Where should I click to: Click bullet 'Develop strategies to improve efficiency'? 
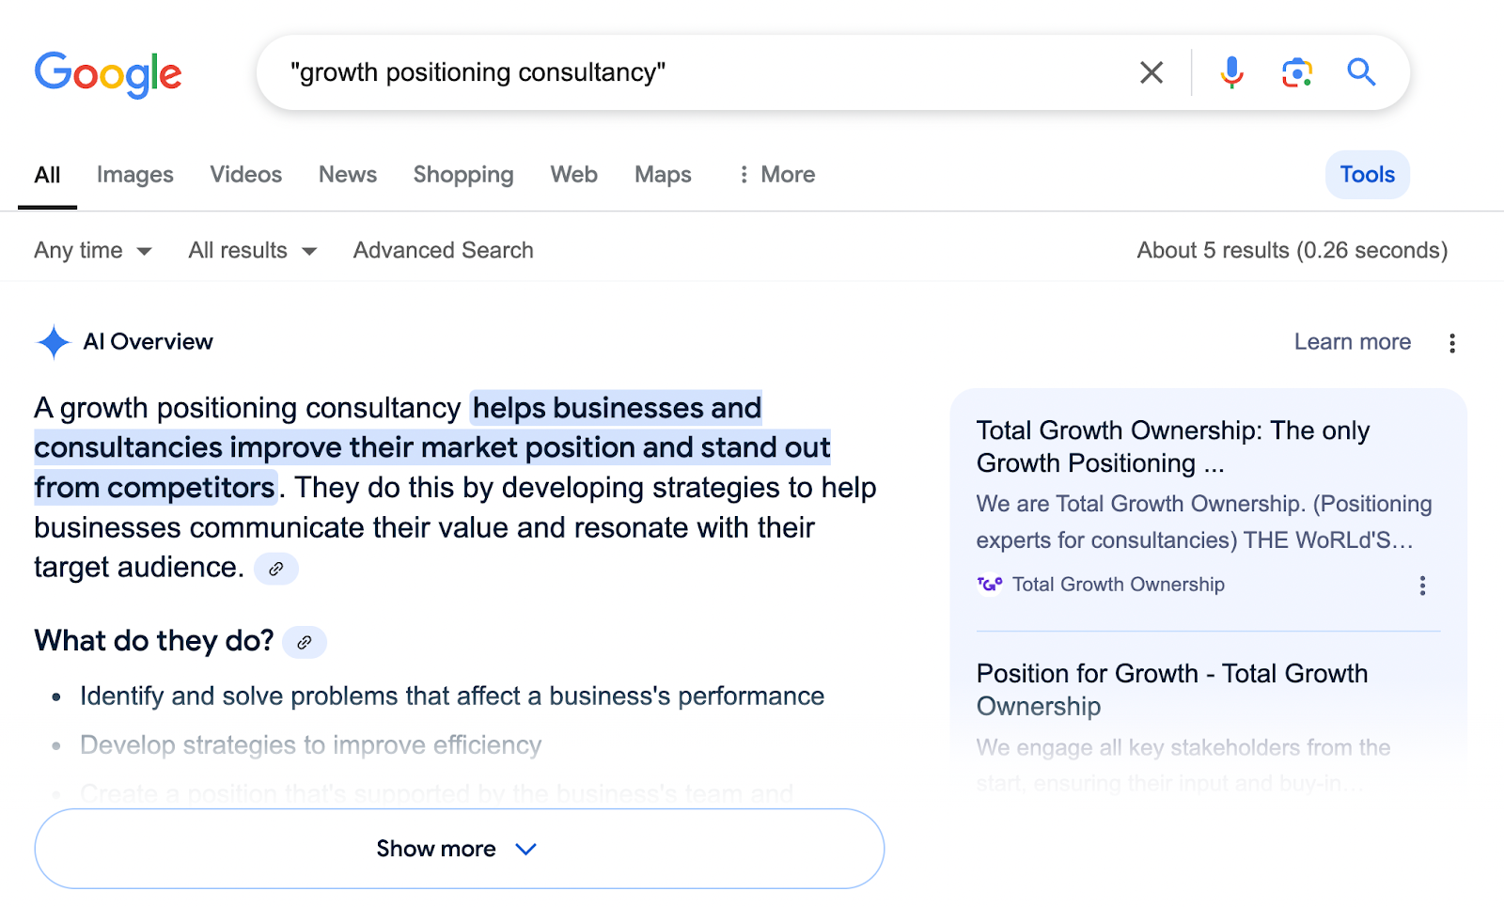(x=311, y=745)
